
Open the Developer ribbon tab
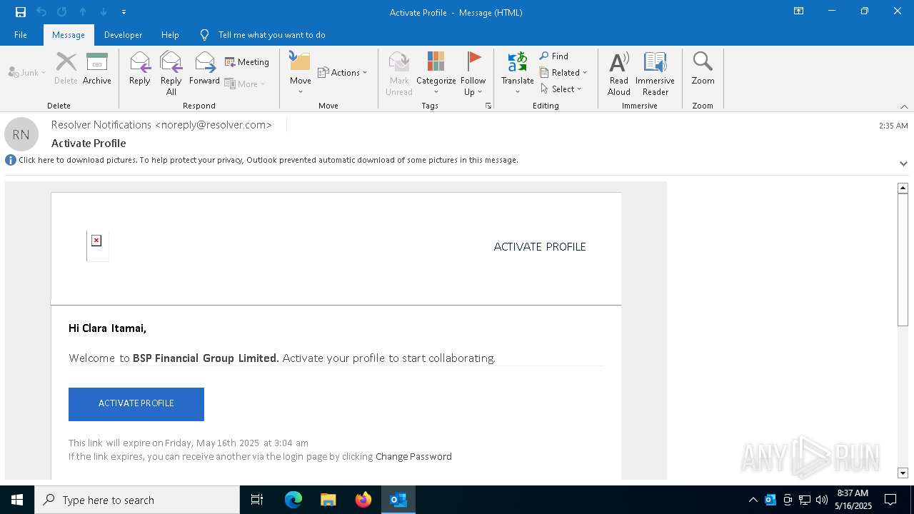click(x=123, y=34)
